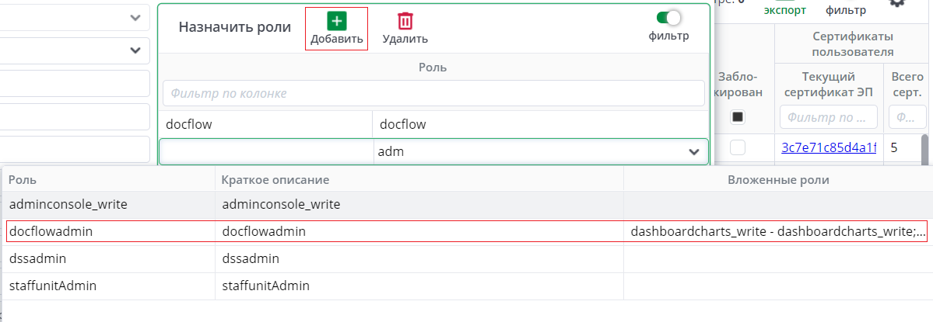Pick dssadmin from the roles list

(37, 258)
